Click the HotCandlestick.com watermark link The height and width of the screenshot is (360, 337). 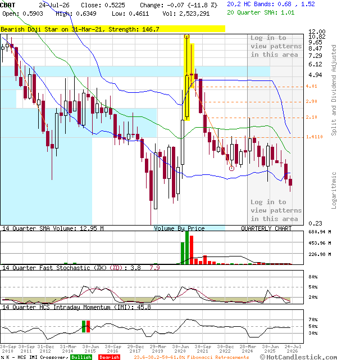pos(298,357)
